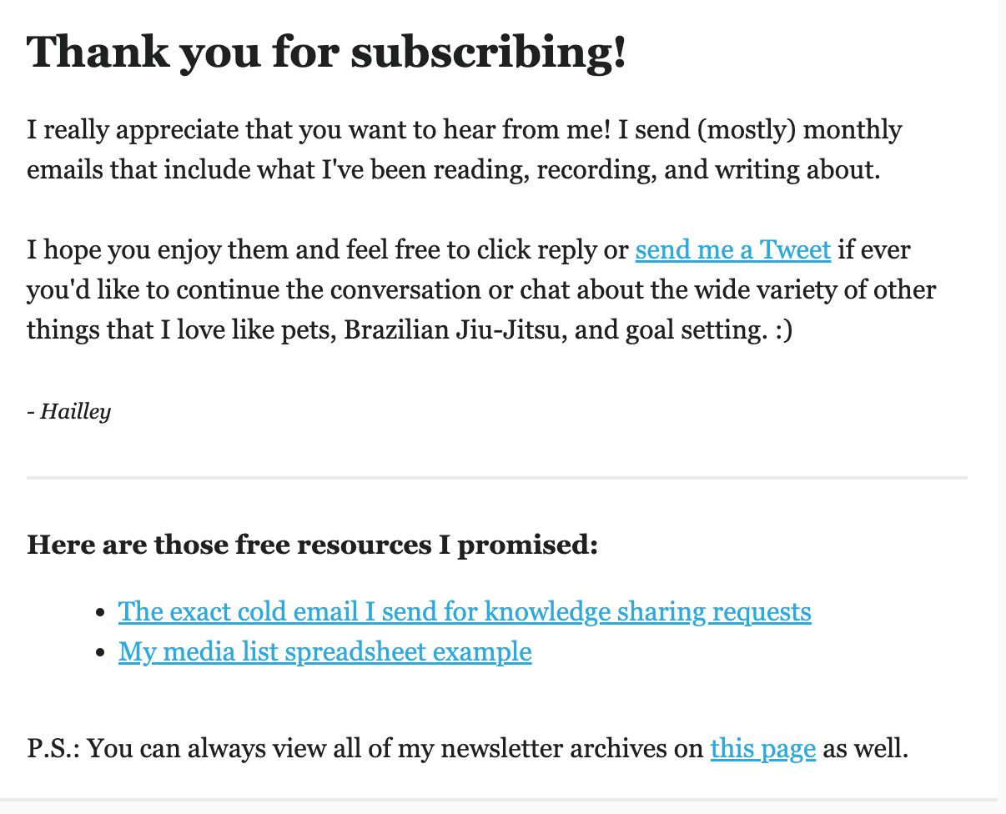Click the bullet before the cold email link
Screen dimensions: 1006x814
click(x=101, y=613)
